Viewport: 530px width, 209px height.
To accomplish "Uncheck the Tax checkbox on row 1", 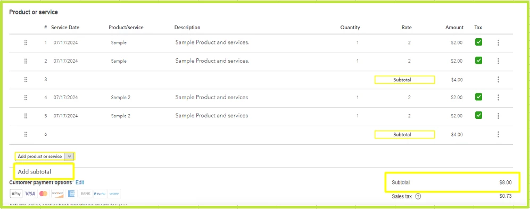I will (x=478, y=42).
